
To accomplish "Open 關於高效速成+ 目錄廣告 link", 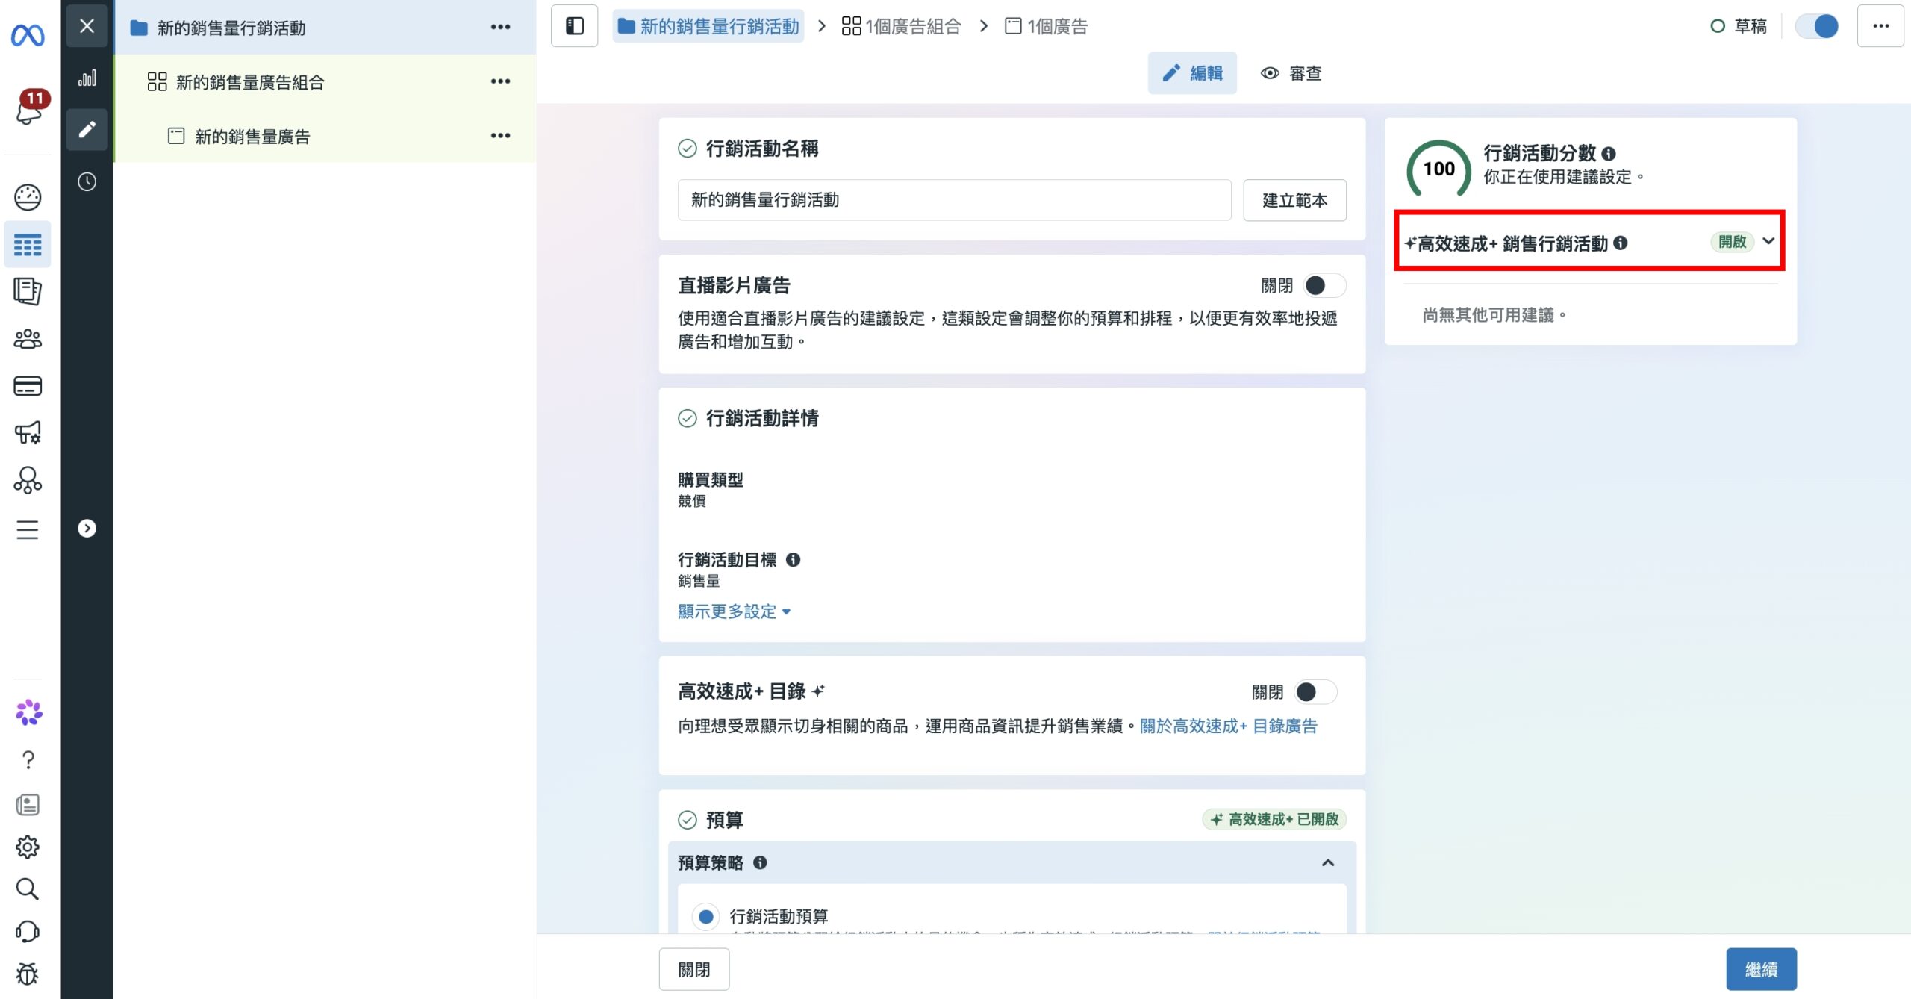I will [x=1228, y=726].
